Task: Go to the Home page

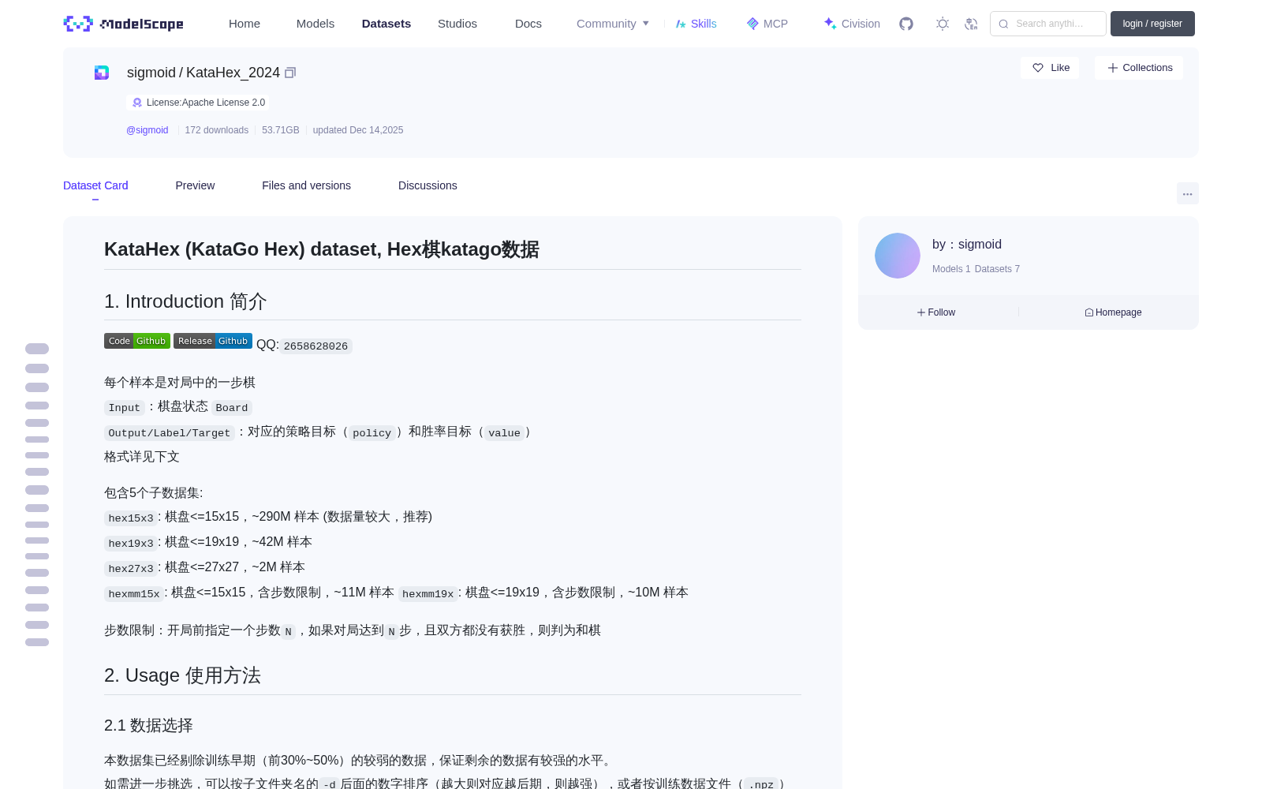Action: point(245,24)
